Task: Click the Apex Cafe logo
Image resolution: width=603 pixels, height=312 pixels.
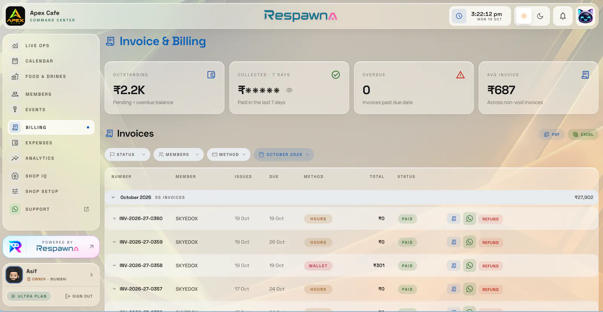Action: click(x=15, y=16)
